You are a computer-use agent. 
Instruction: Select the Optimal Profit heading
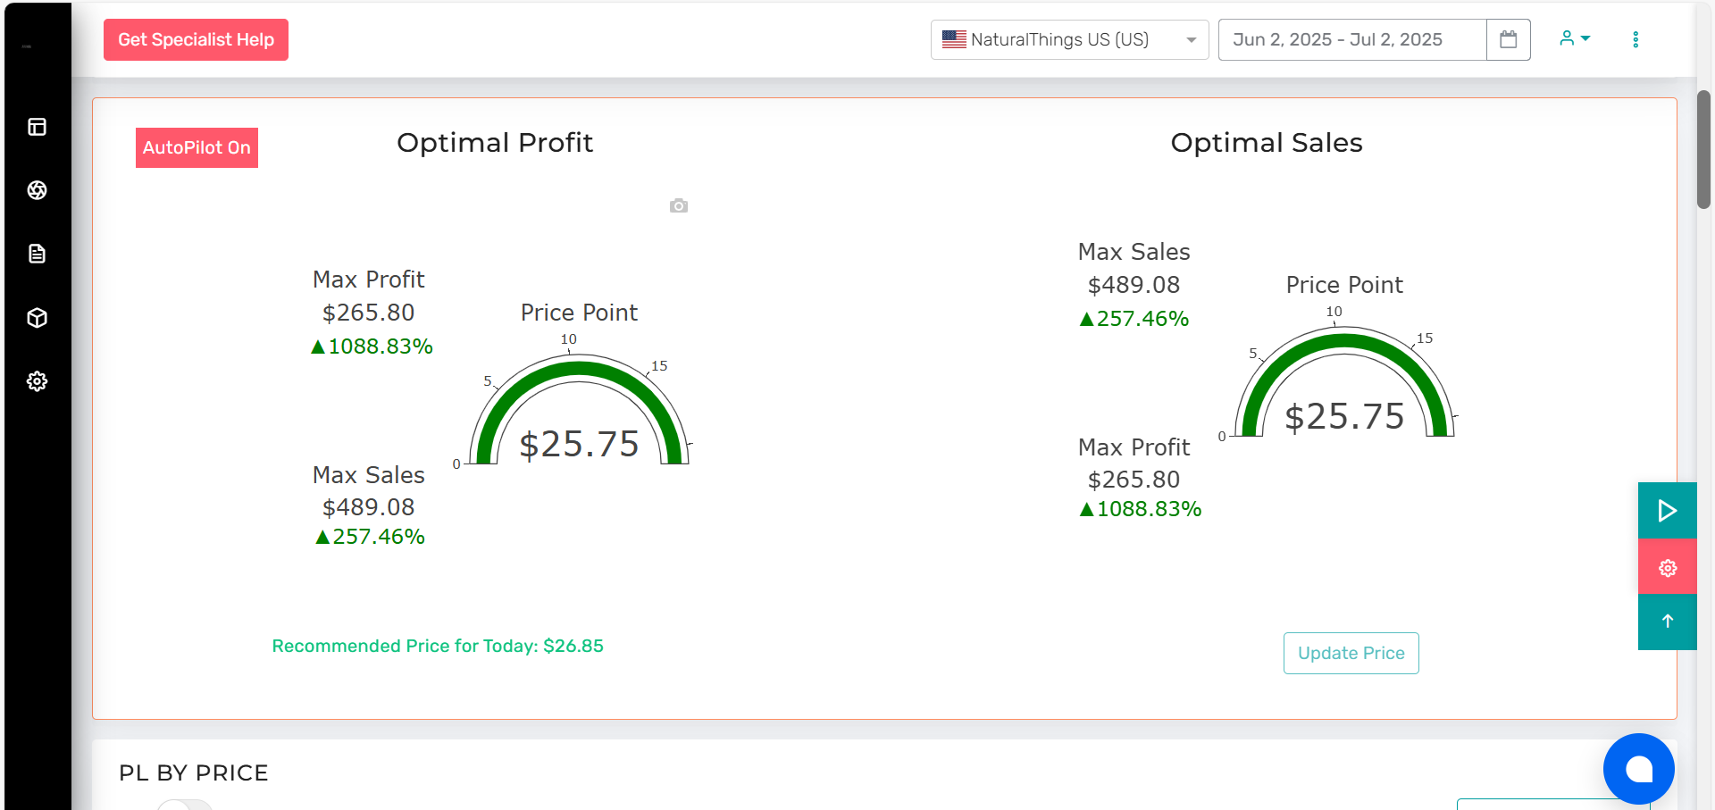[495, 142]
